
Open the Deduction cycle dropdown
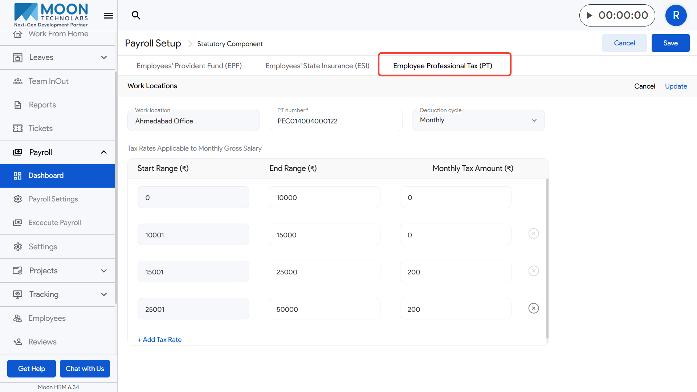pos(478,121)
